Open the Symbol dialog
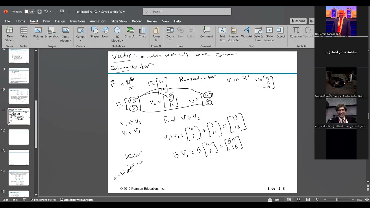Viewport: 370px width, 208px height. click(x=308, y=33)
